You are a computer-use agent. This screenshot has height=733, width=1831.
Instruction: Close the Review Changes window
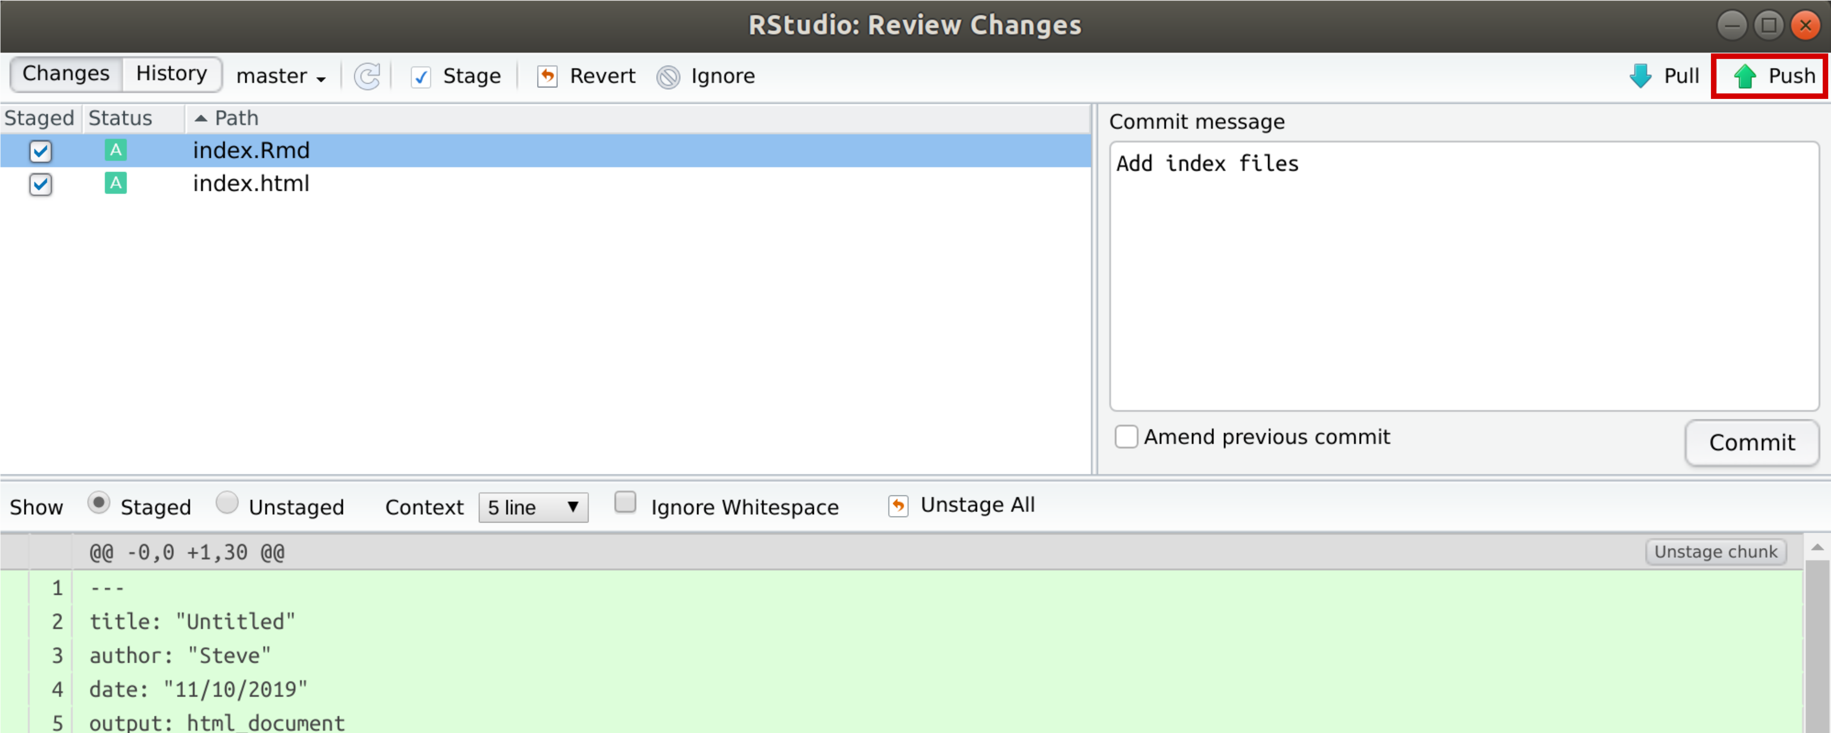1805,26
